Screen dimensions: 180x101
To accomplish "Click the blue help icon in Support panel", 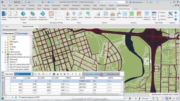I will (175, 13).
